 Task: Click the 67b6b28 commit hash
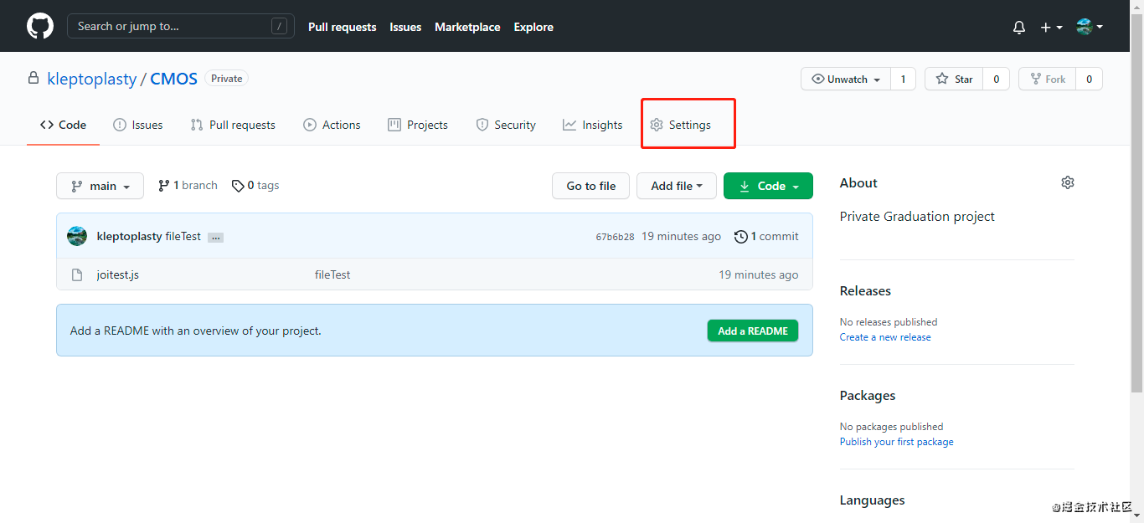[615, 237]
